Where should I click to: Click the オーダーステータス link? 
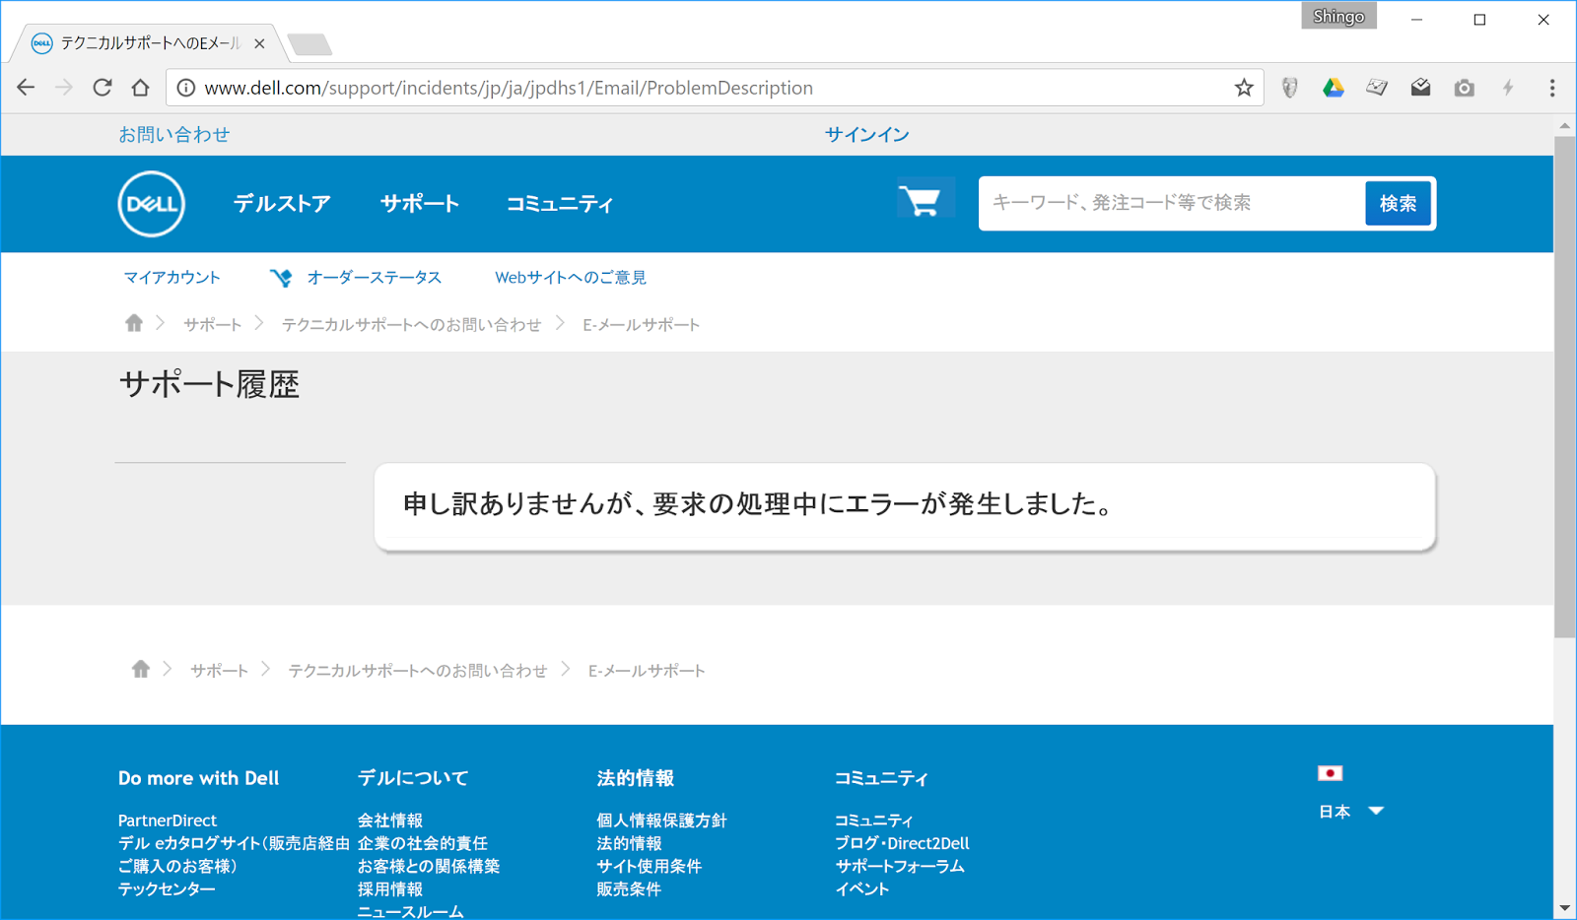[x=375, y=278]
